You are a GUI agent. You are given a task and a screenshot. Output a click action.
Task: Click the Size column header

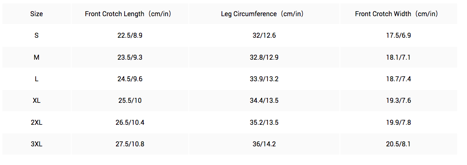click(36, 14)
